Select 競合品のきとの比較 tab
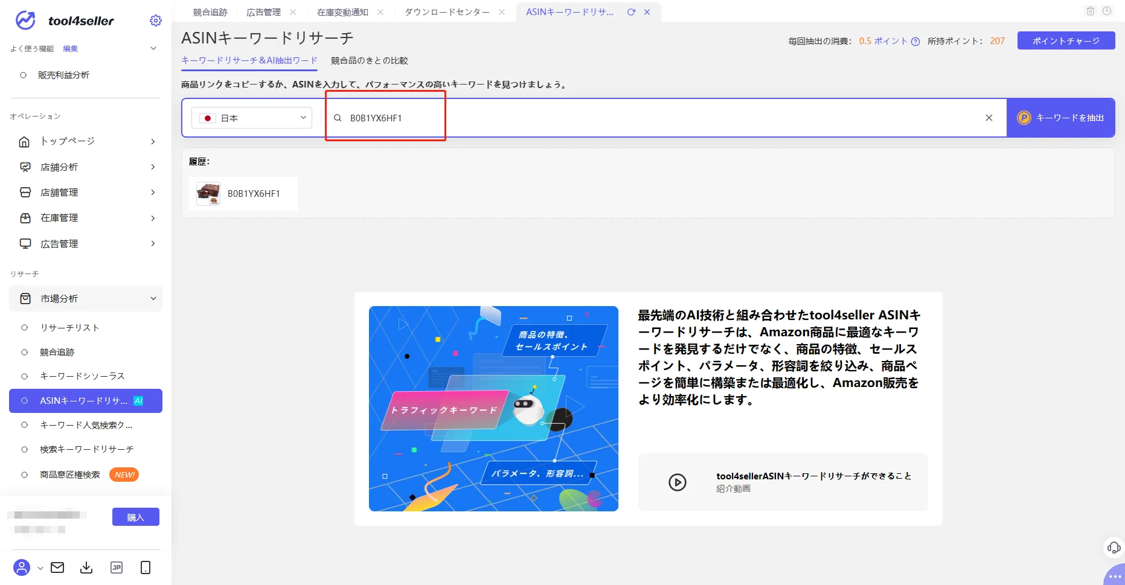 tap(370, 60)
